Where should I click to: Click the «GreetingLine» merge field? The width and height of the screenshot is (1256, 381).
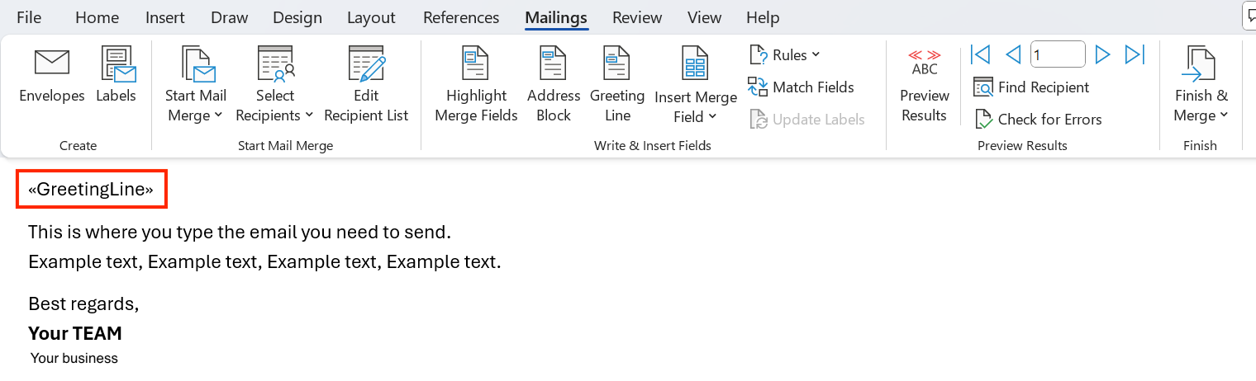(91, 190)
